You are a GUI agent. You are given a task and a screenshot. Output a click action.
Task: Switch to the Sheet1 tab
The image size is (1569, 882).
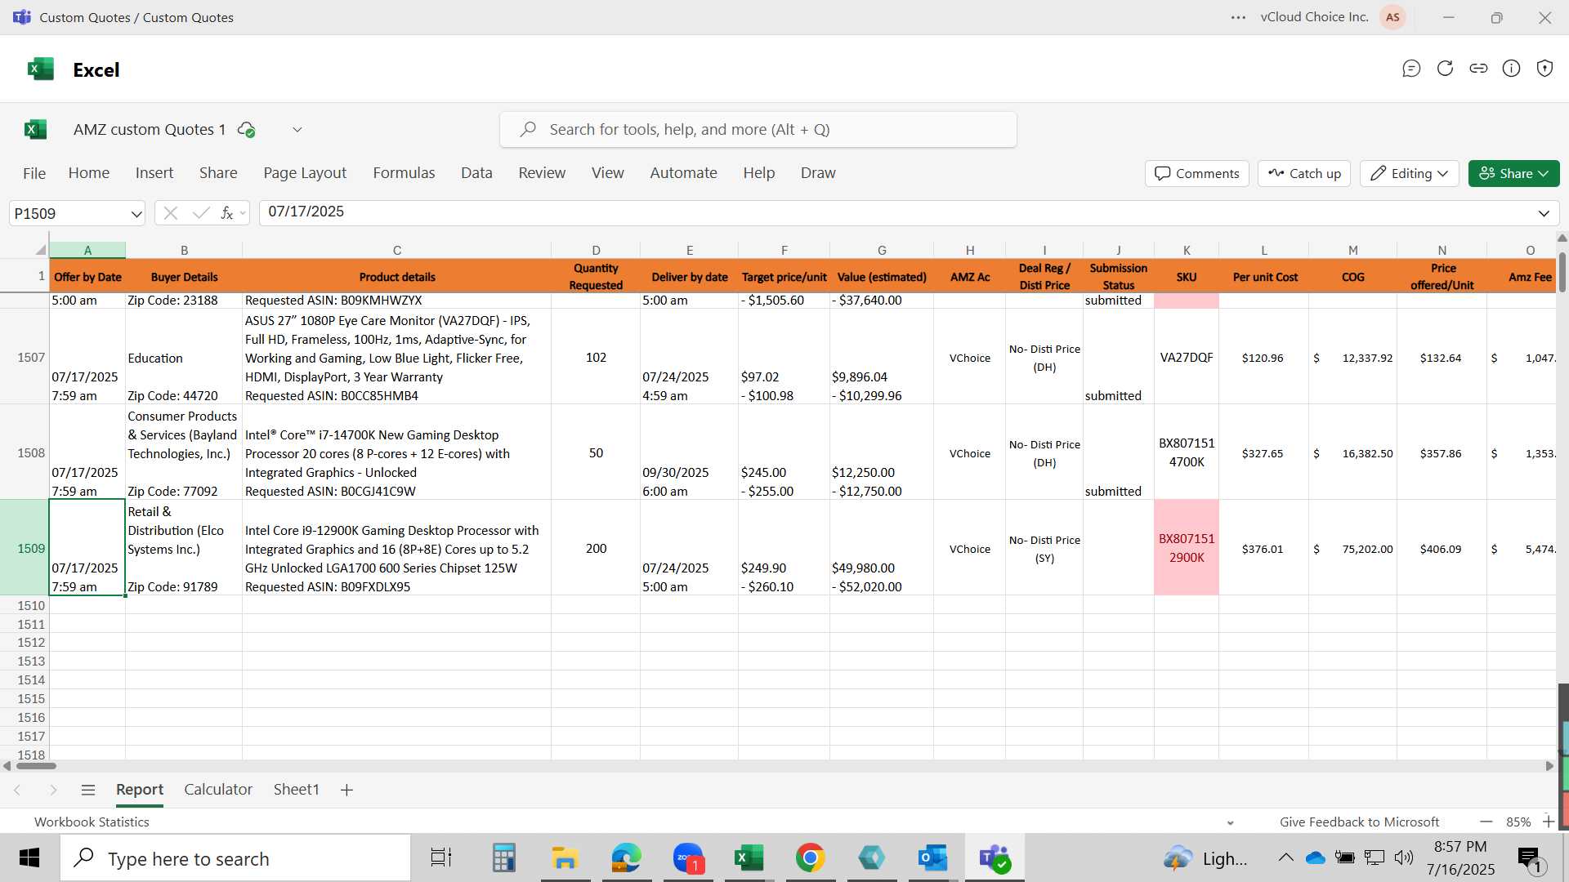[x=296, y=790]
